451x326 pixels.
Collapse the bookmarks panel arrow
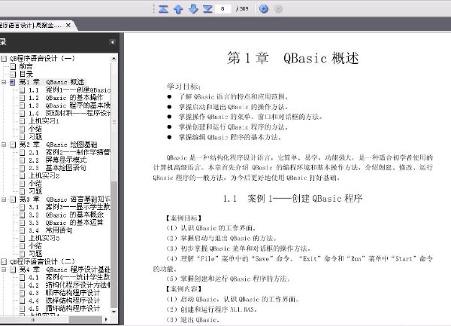[112, 42]
